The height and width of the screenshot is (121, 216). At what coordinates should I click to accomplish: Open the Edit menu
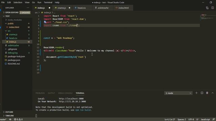click(x=9, y=2)
